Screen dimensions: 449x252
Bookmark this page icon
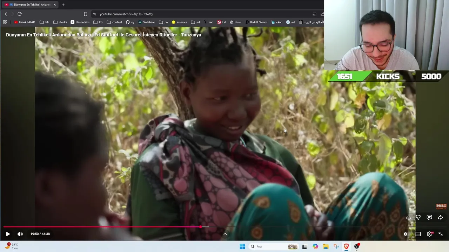(x=86, y=14)
